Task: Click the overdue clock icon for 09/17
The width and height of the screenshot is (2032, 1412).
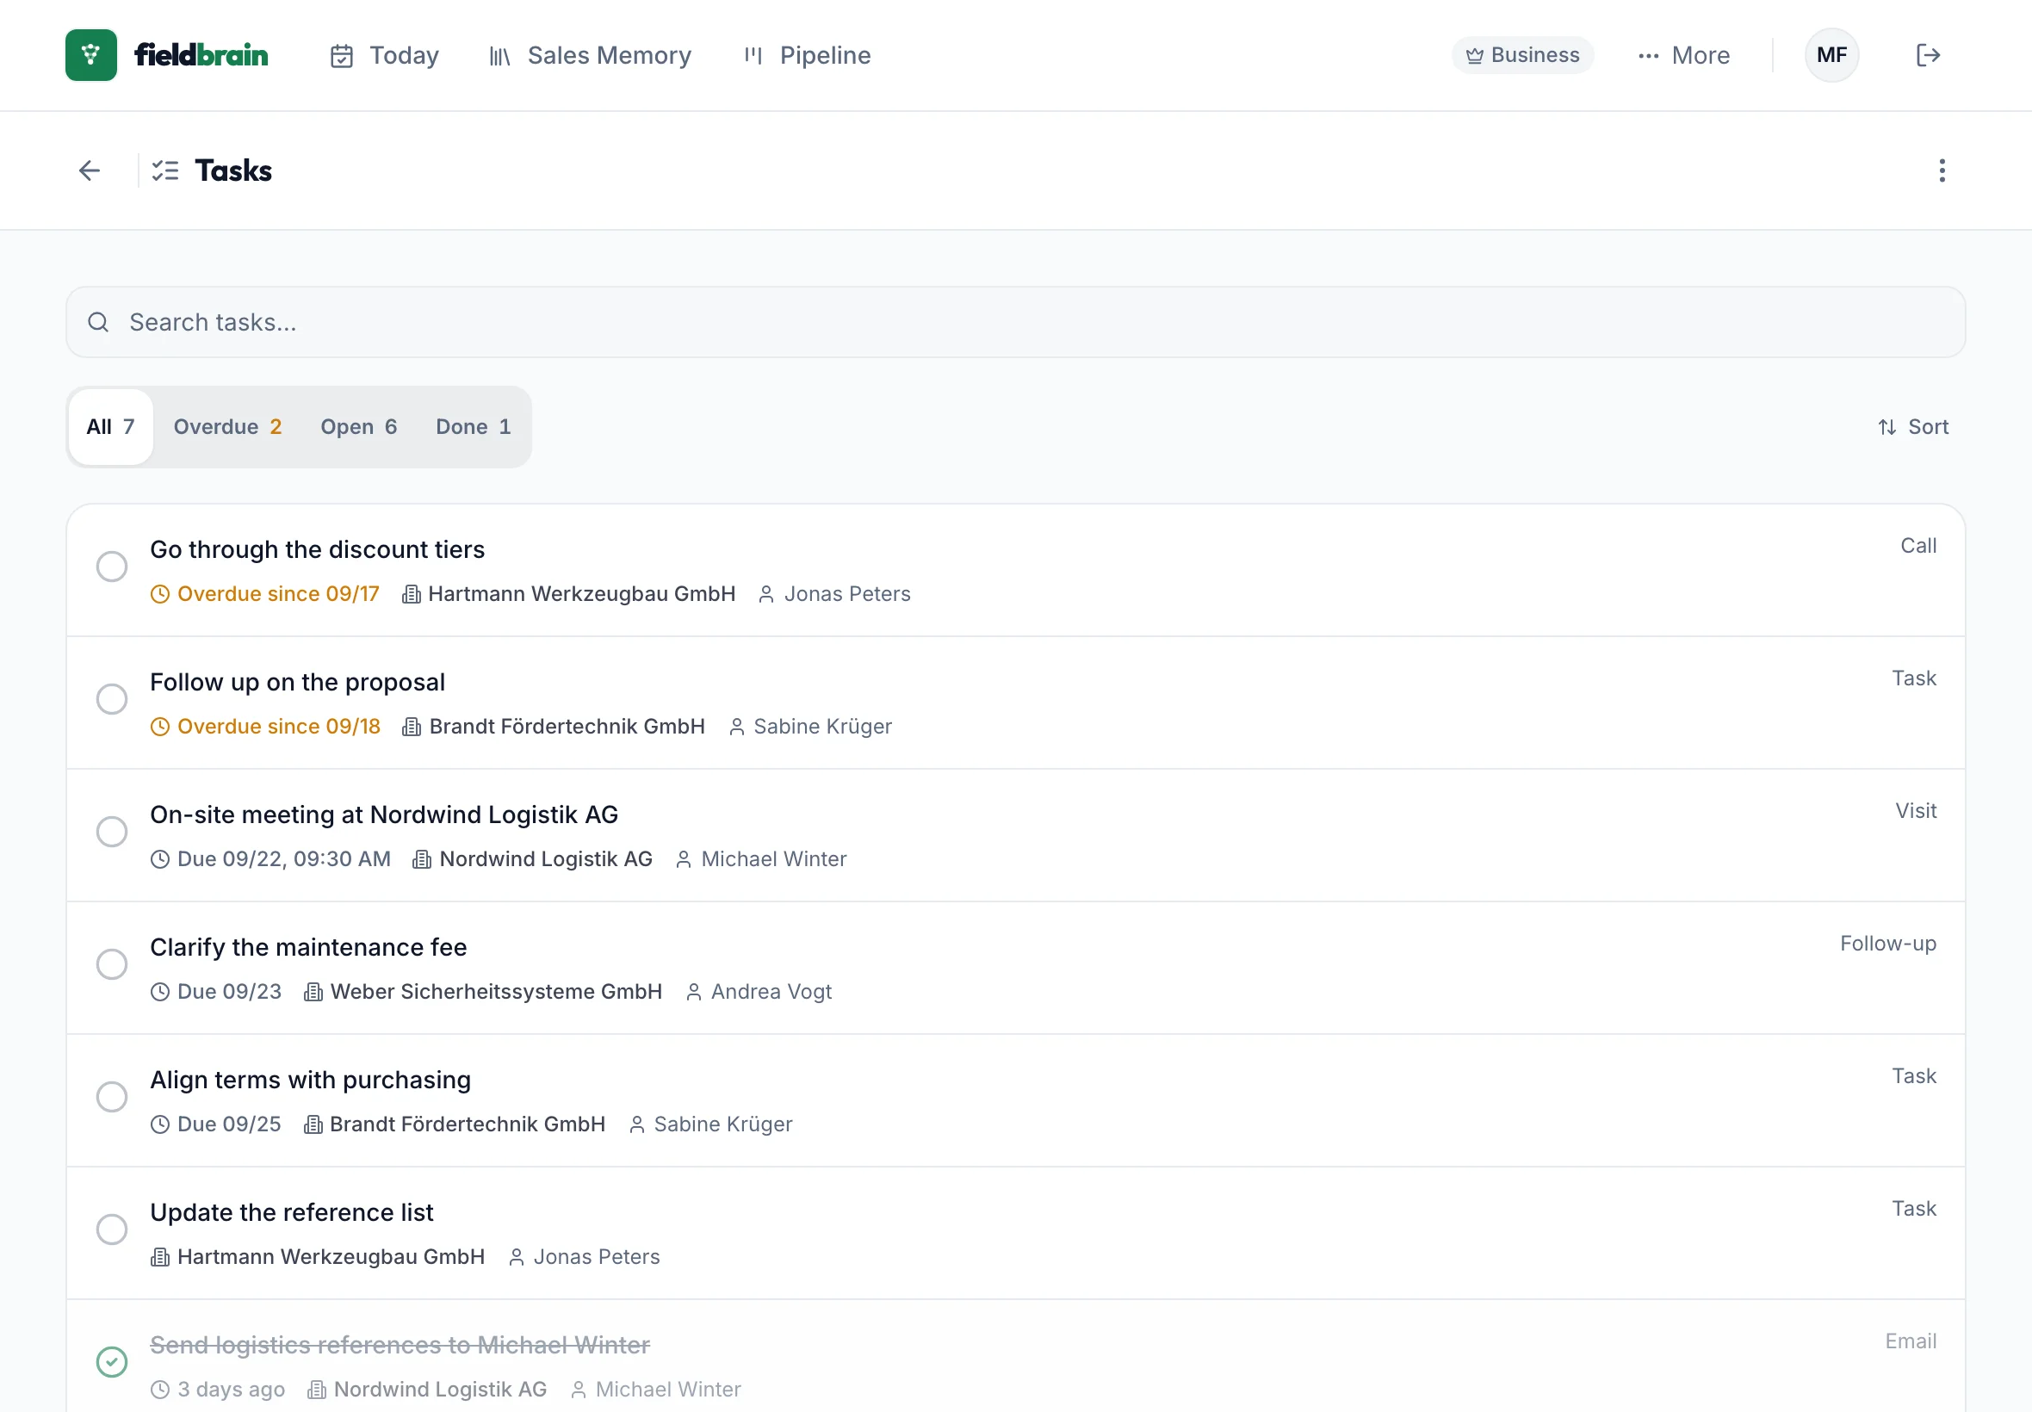Action: 159,593
